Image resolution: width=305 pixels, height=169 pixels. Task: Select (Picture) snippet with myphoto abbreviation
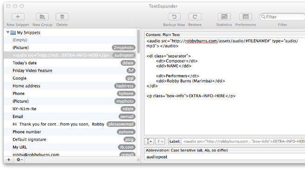click(x=70, y=101)
